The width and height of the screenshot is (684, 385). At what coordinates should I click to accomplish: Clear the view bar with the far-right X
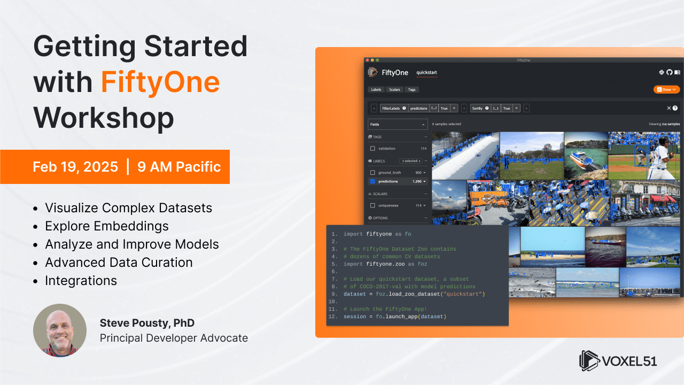[x=669, y=108]
